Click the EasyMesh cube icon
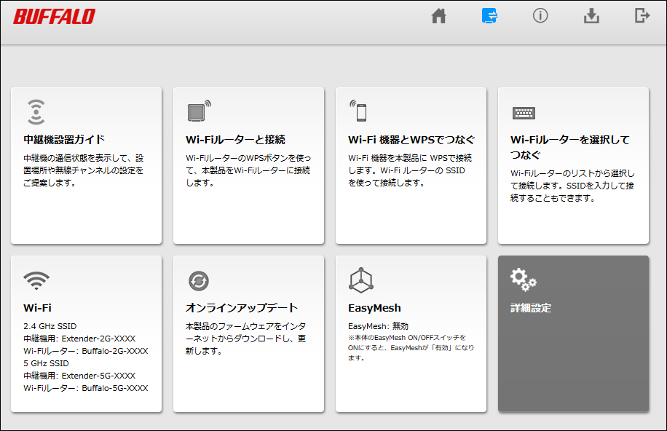The width and height of the screenshot is (667, 431). pos(361,280)
